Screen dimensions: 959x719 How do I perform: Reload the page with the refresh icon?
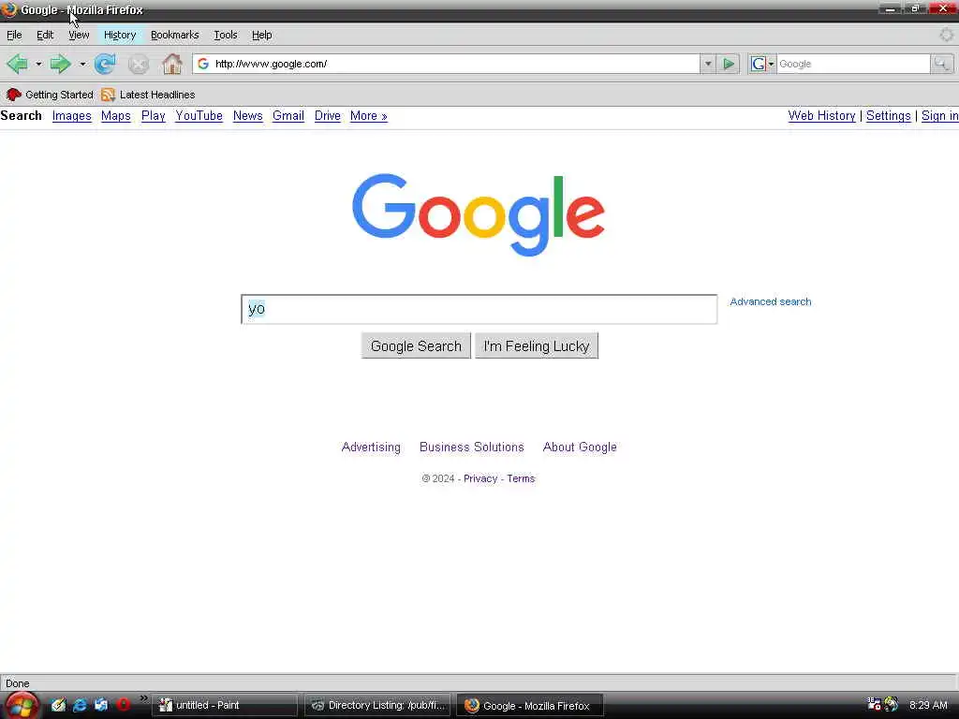(x=105, y=64)
